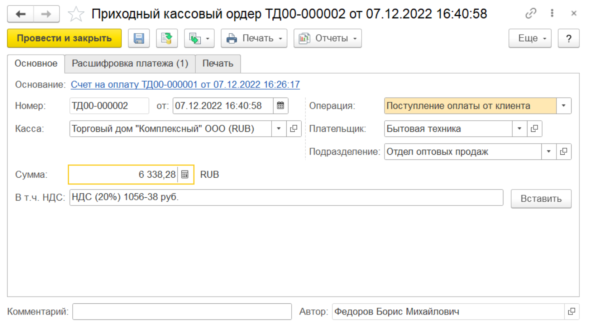
Task: Click the post document icon
Action: 167,38
